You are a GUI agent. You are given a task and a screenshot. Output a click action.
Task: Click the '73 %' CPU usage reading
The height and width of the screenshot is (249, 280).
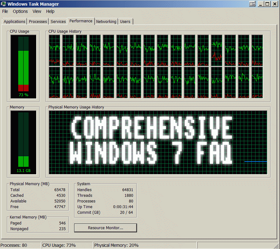tap(23, 95)
